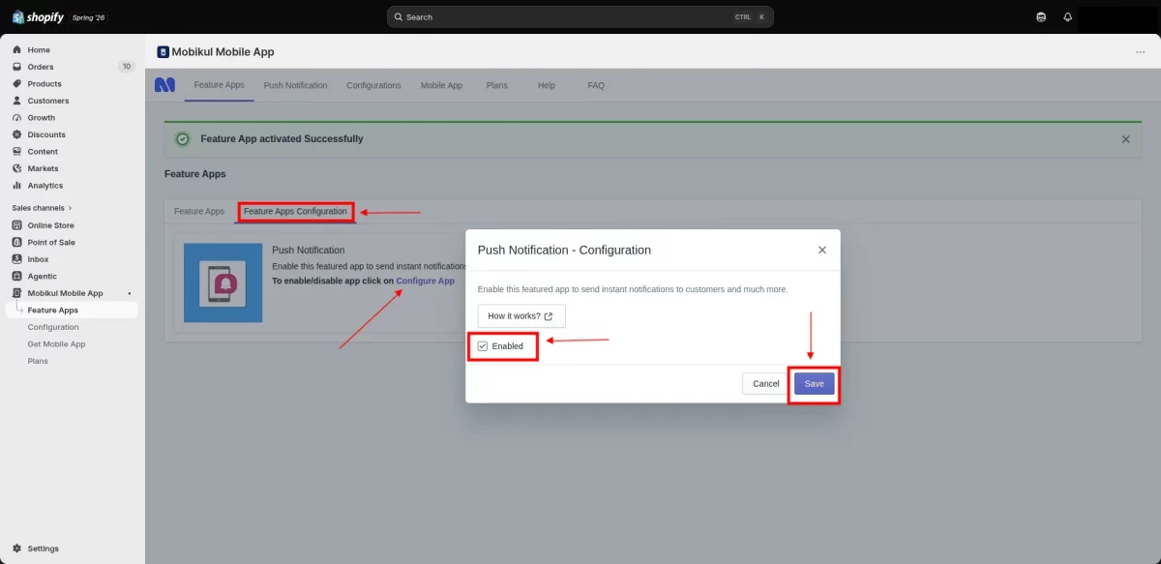Click the three-dots menu in app header
The height and width of the screenshot is (564, 1161).
[1141, 52]
